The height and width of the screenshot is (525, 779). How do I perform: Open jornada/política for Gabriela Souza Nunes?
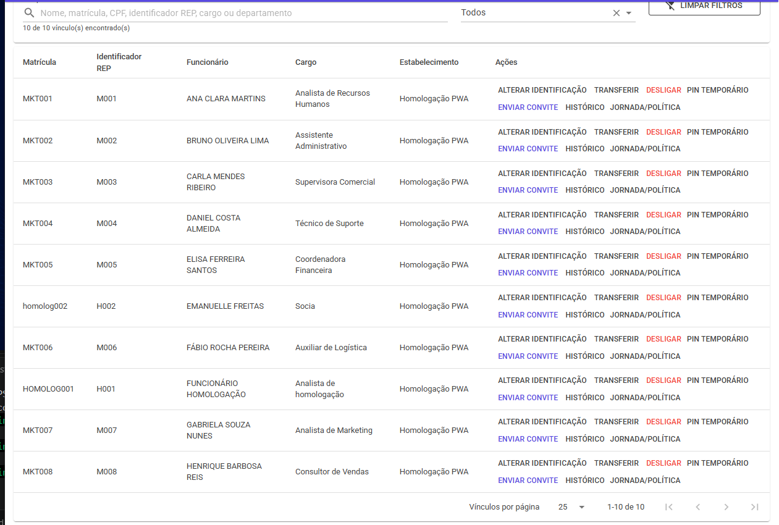[x=645, y=439]
